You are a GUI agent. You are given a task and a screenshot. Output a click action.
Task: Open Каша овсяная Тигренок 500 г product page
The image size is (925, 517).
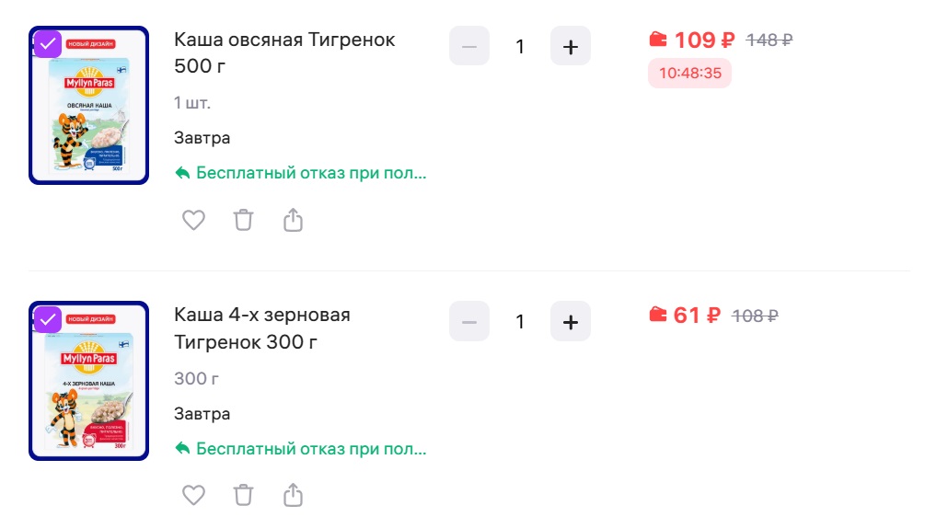pos(283,52)
